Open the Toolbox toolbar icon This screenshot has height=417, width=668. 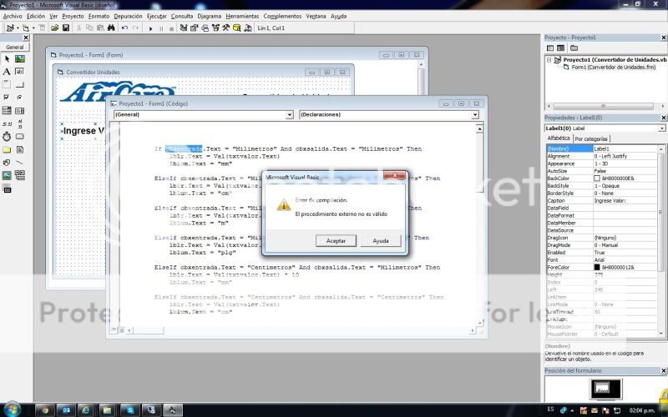(225, 28)
